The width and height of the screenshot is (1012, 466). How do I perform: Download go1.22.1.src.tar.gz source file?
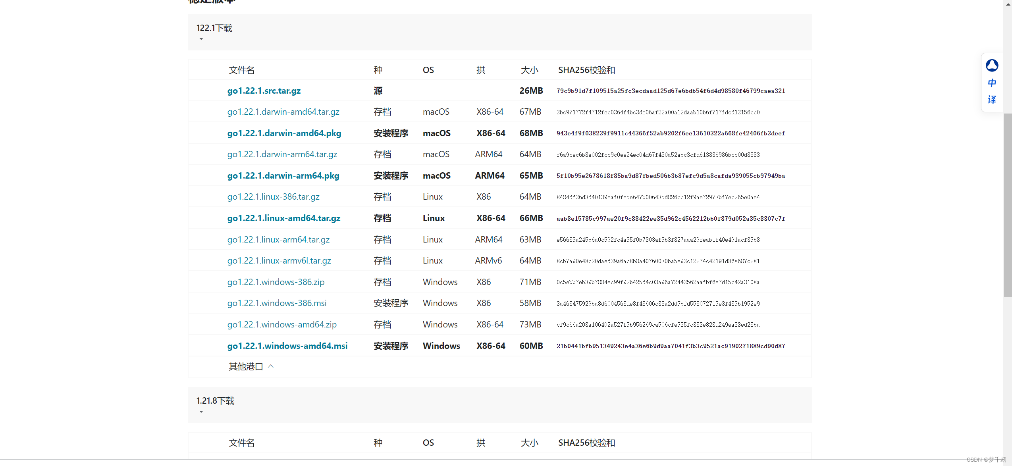tap(264, 91)
